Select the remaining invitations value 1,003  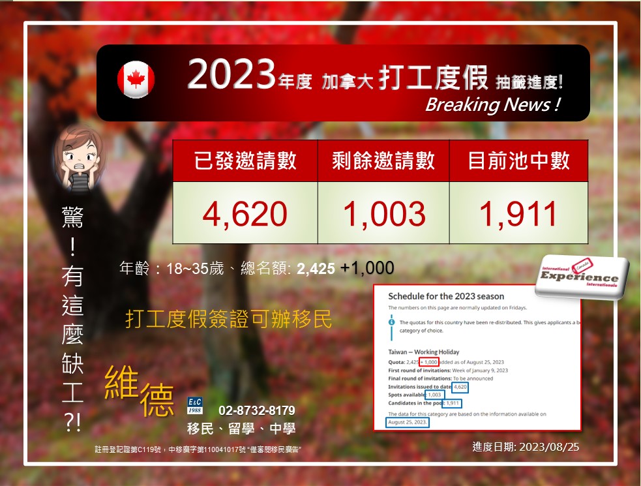click(x=384, y=213)
